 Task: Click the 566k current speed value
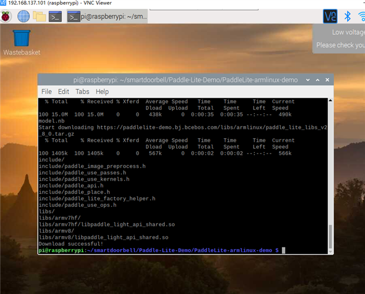pos(285,153)
